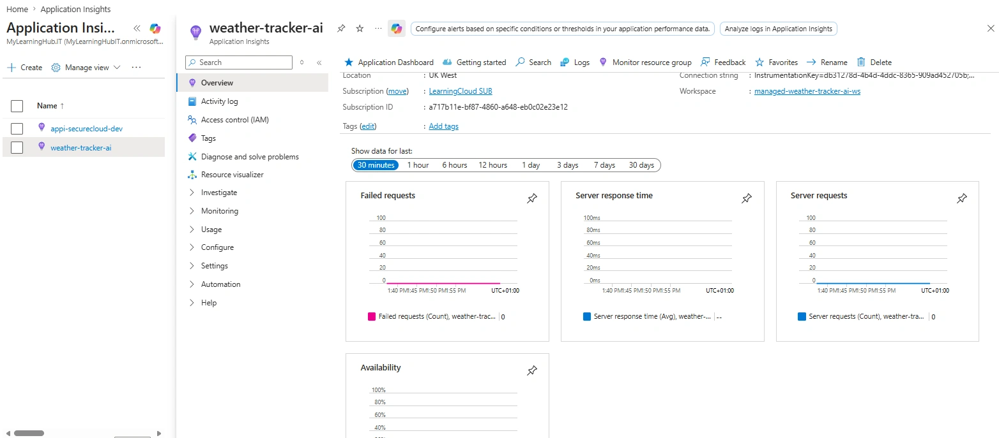The height and width of the screenshot is (438, 999).
Task: Open more options ellipsis beside resource title
Action: pyautogui.click(x=378, y=29)
